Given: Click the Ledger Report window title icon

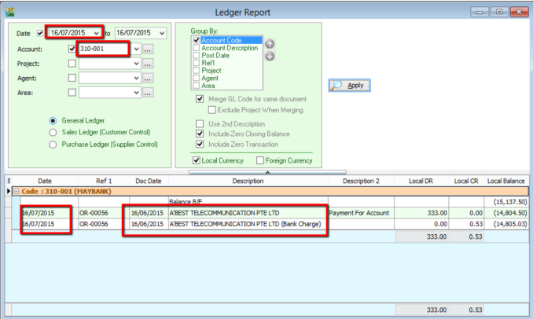Looking at the screenshot, I should (x=10, y=13).
